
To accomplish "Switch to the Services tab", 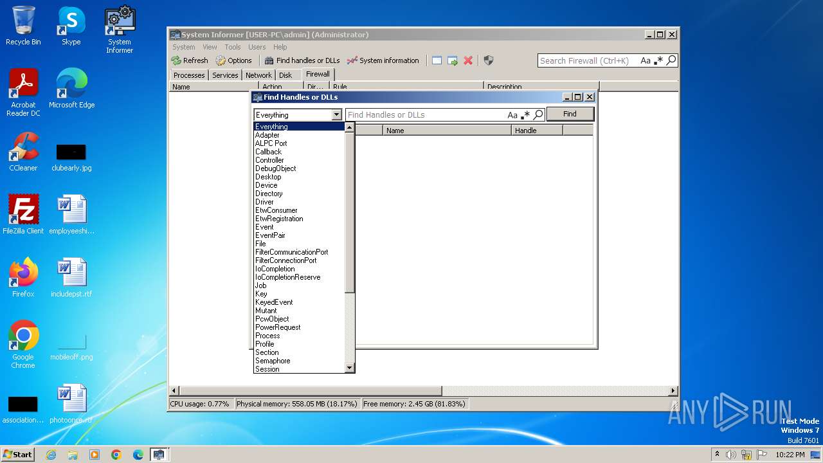I will click(225, 75).
